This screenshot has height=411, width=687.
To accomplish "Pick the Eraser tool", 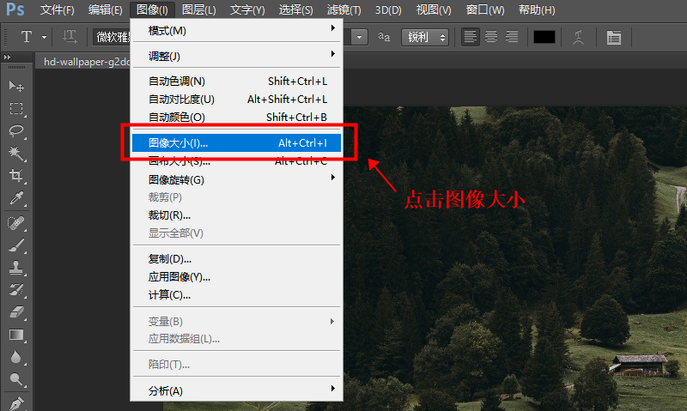I will 16,312.
